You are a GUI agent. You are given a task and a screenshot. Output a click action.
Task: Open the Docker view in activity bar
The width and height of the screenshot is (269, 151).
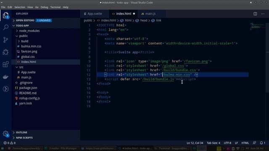[x=5, y=77]
